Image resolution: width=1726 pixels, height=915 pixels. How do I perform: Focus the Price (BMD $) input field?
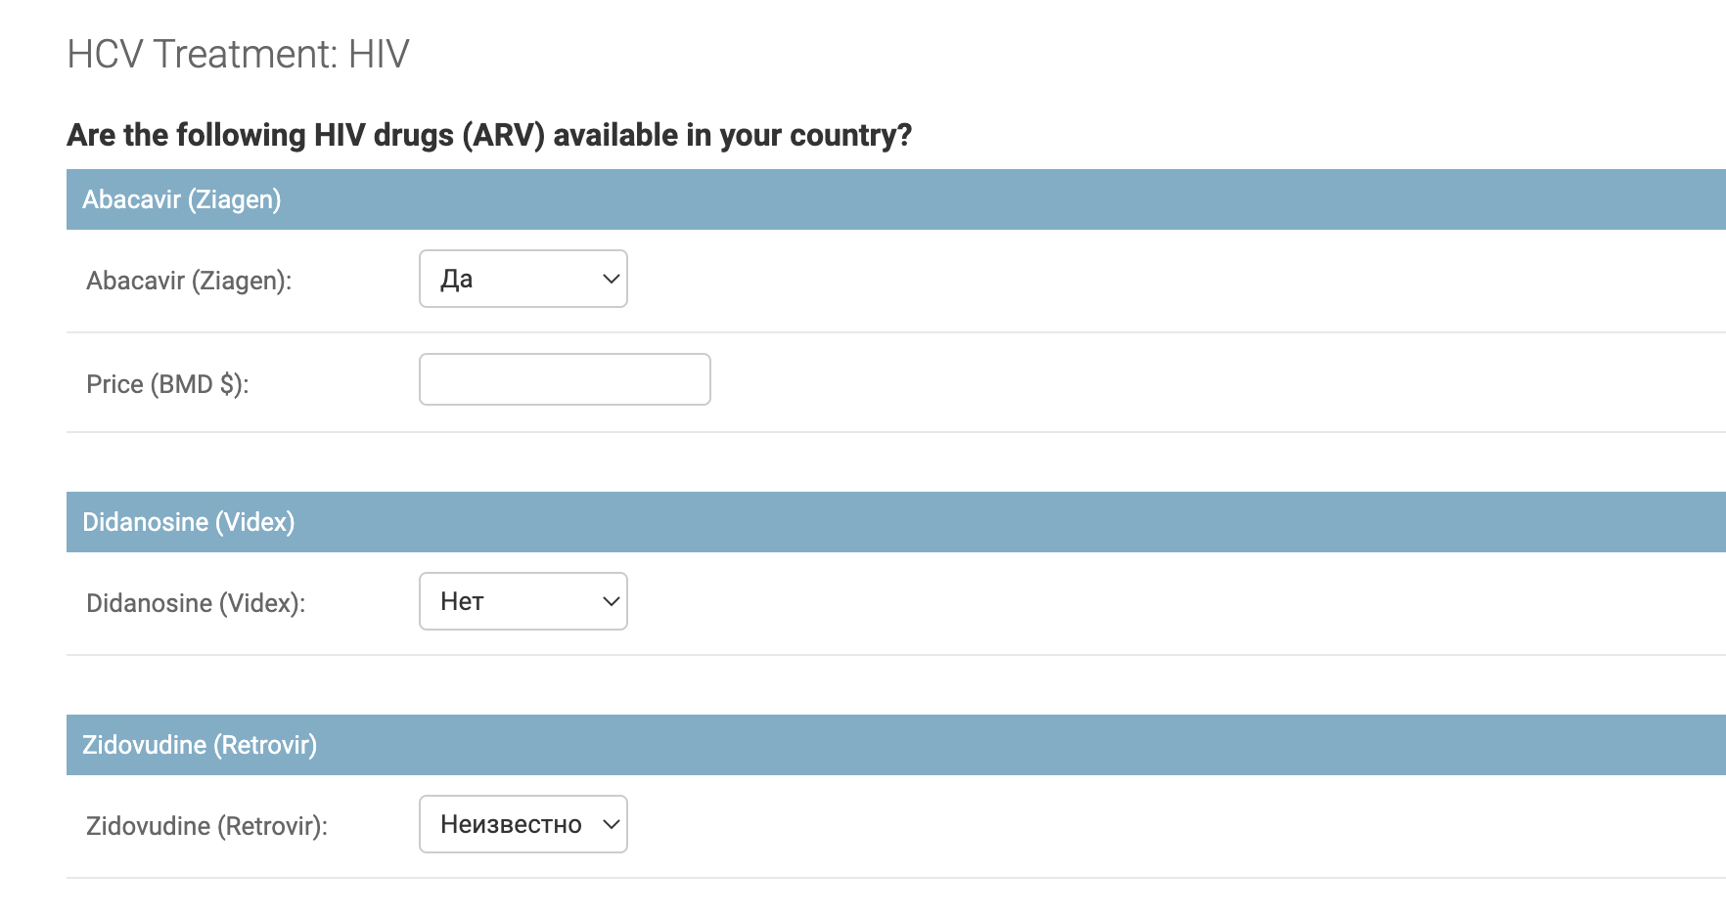point(565,379)
